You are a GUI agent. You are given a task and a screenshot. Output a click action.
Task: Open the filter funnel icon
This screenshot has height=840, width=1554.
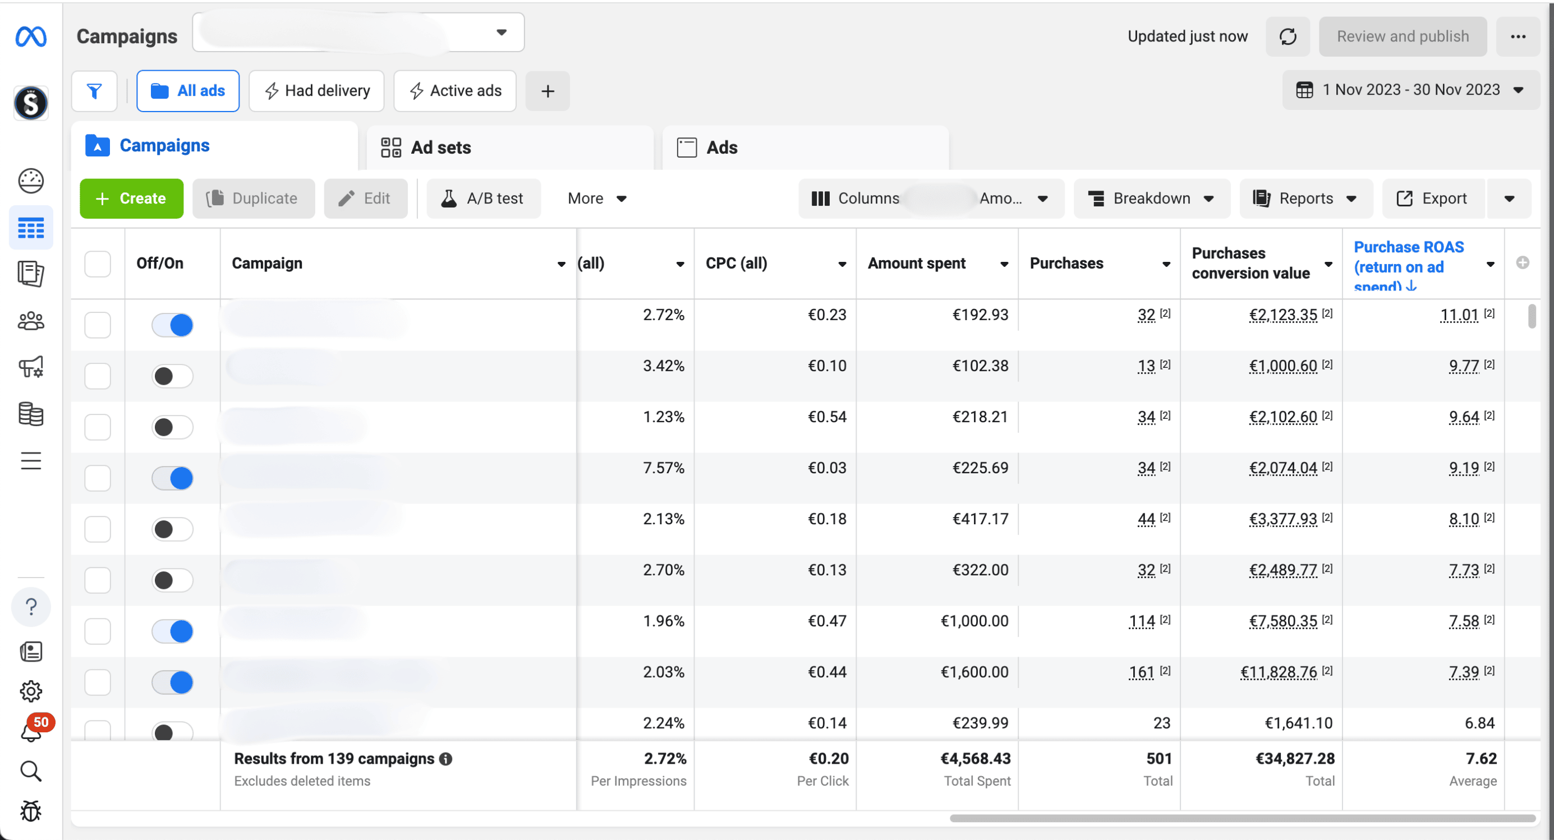tap(94, 91)
